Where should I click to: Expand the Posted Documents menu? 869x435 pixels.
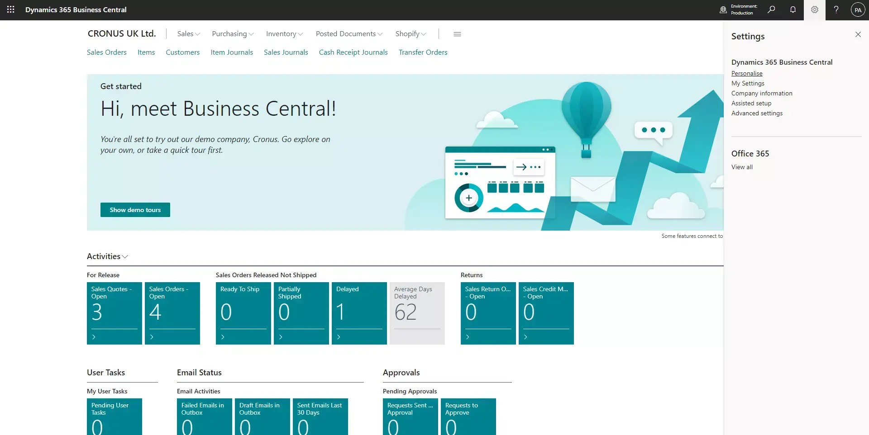349,34
